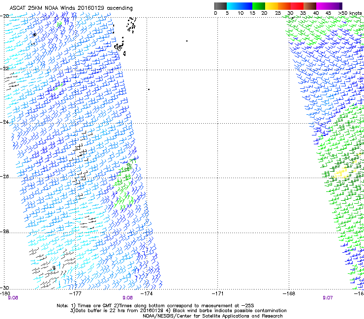Viewport: 364px width, 319px height.
Task: Click the chart title 'ASCAT 25KM NOAA Winds 20160129 ascending'
Action: pos(71,8)
